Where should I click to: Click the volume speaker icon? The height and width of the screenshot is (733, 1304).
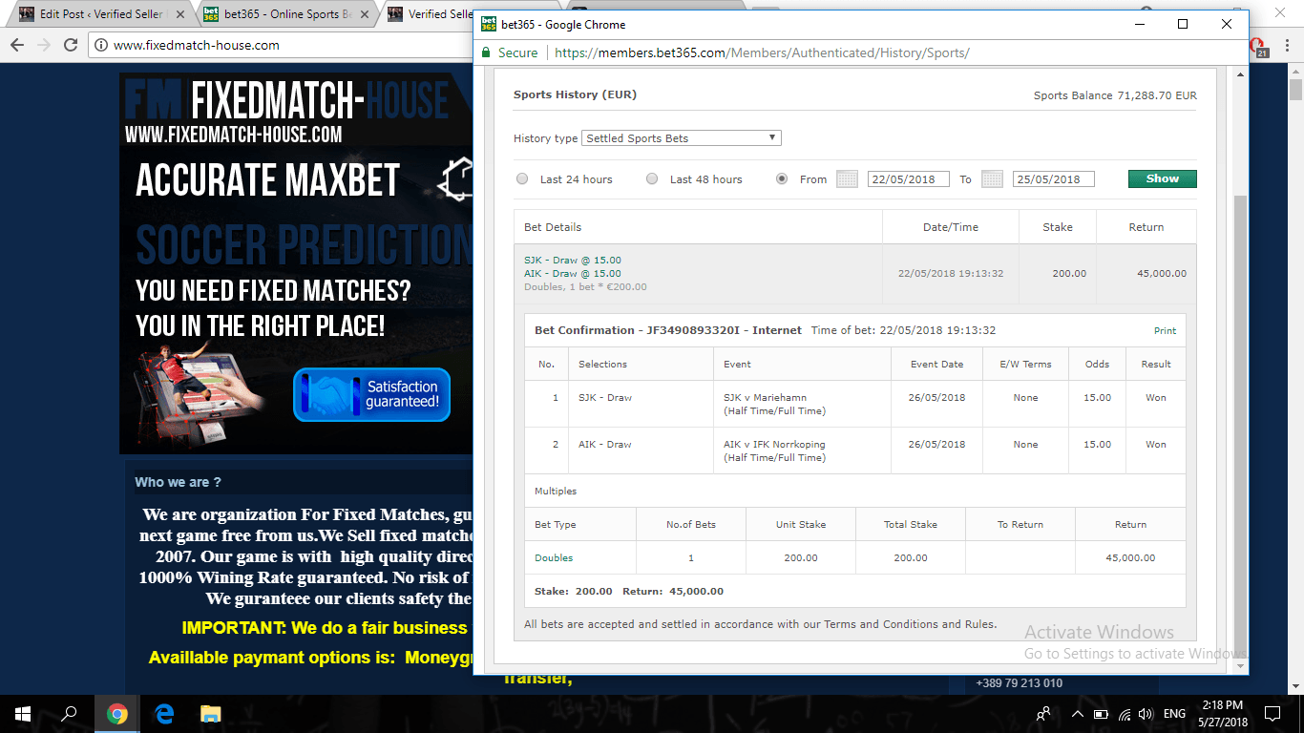pyautogui.click(x=1146, y=714)
